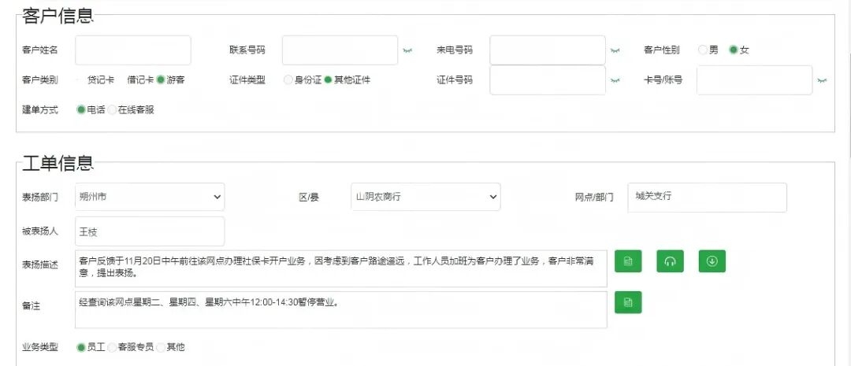Click the green headphone icon button

pyautogui.click(x=670, y=261)
